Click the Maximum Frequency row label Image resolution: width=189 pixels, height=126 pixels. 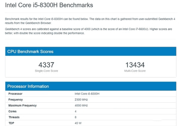point(23,105)
